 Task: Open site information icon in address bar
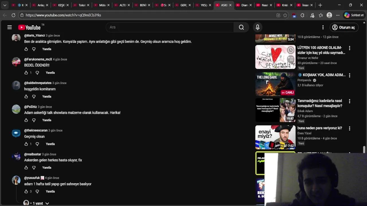(x=22, y=15)
